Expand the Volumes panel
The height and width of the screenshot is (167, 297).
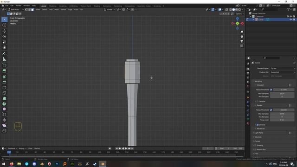258,137
